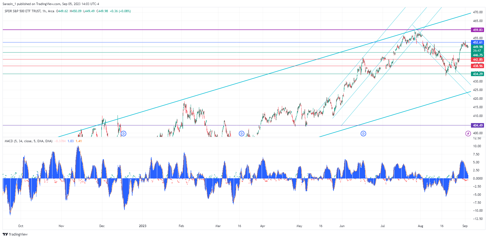
Task: Click the Sarasin_1 published header text
Action: point(51,4)
